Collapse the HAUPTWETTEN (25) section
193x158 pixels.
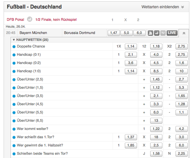[x=31, y=40]
